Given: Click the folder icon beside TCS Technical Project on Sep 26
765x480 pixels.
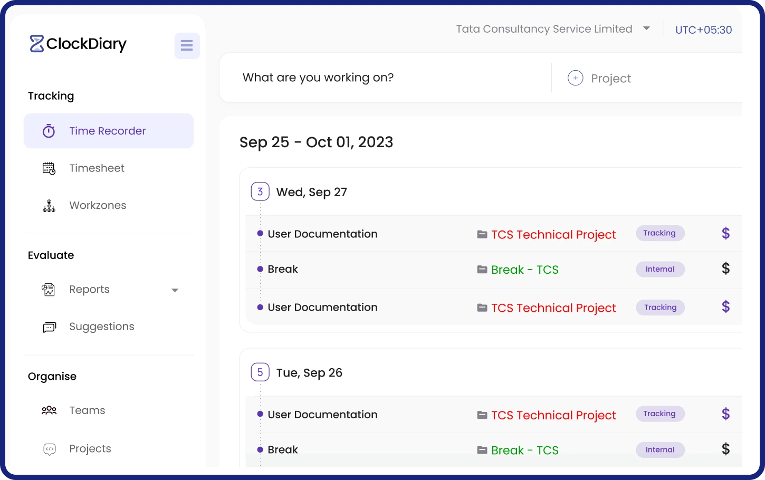Looking at the screenshot, I should [482, 415].
